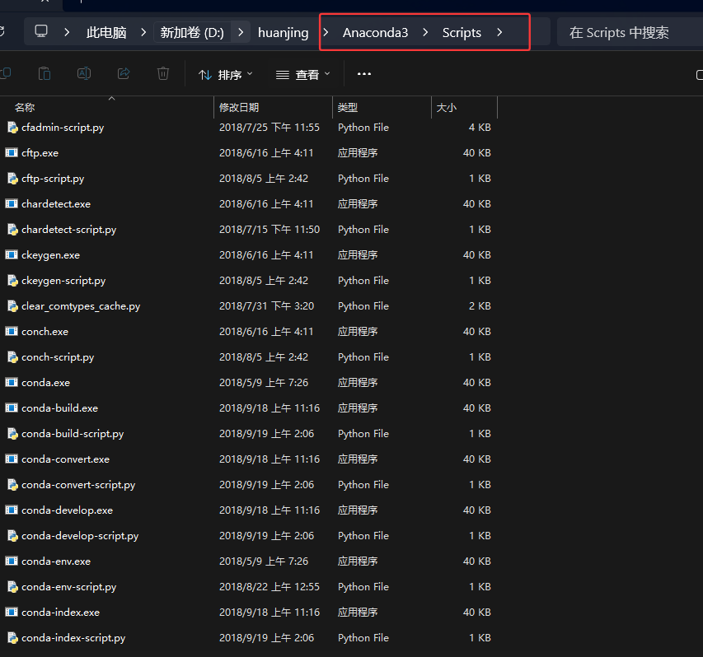Image resolution: width=703 pixels, height=657 pixels.
Task: Expand the chevron after 新加卷 (D:)
Action: click(241, 32)
